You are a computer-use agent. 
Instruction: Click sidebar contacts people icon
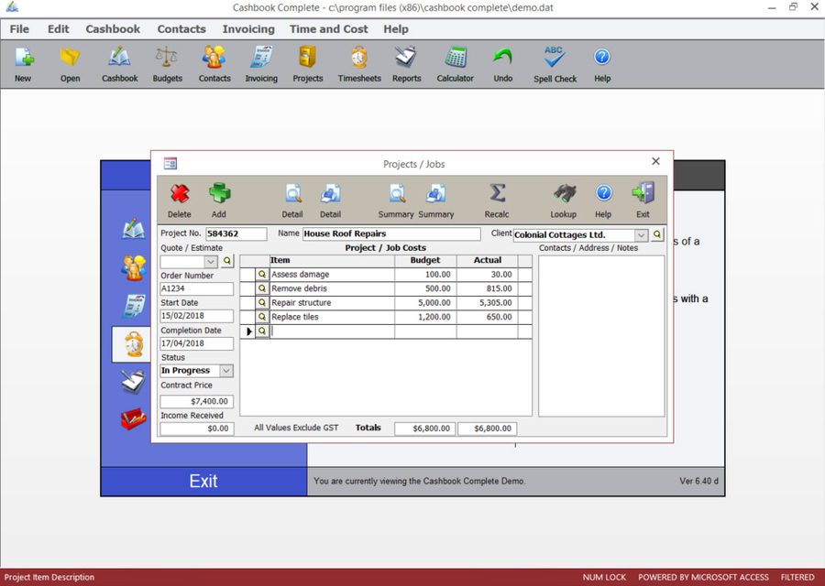coord(133,267)
